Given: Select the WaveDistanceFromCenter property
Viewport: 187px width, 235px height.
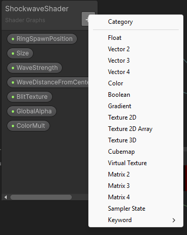Looking at the screenshot, I should [x=48, y=82].
